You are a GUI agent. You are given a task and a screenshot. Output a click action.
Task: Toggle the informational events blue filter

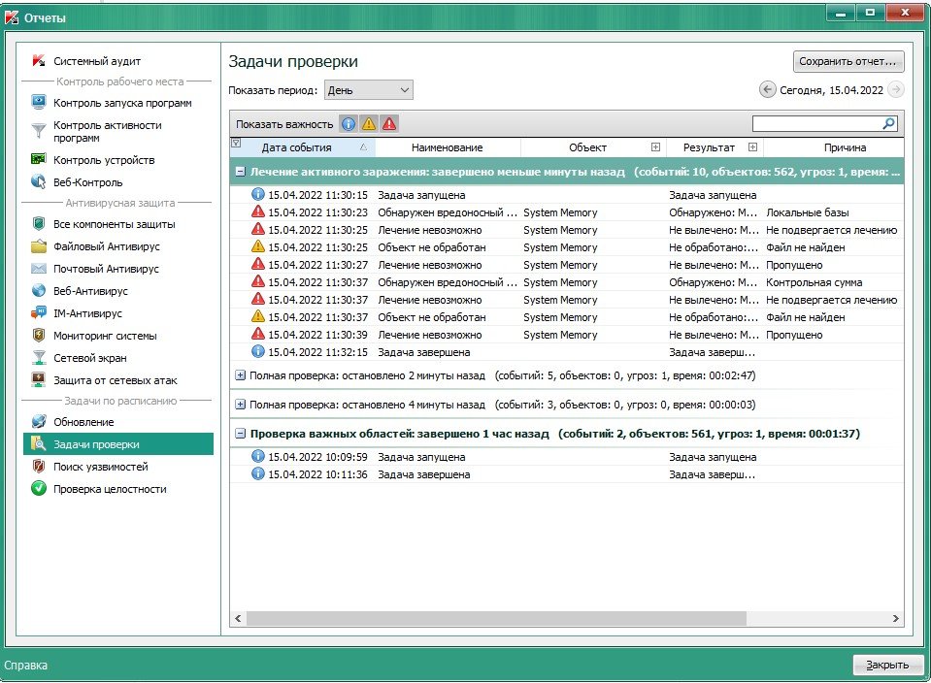[x=349, y=124]
